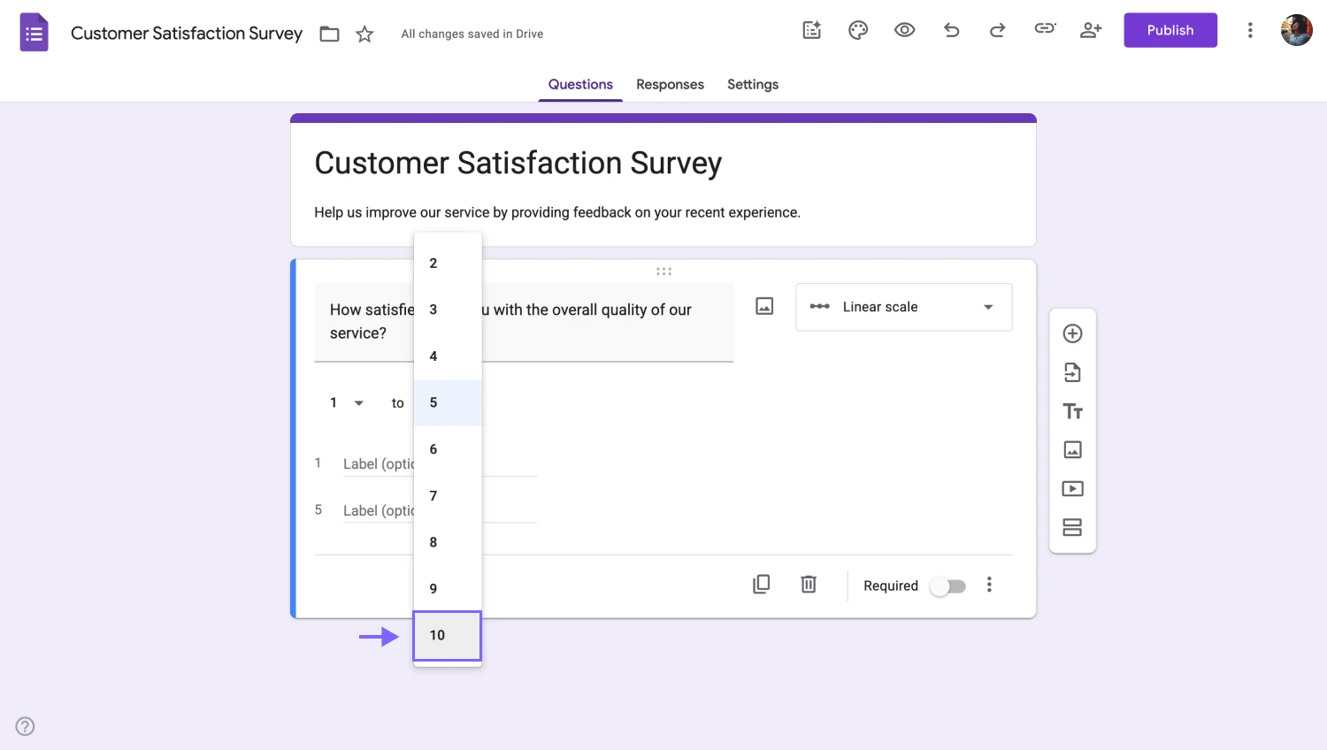Viewport: 1327px width, 750px height.
Task: Expand the scale minimum value dropdown showing 1
Action: coord(346,403)
